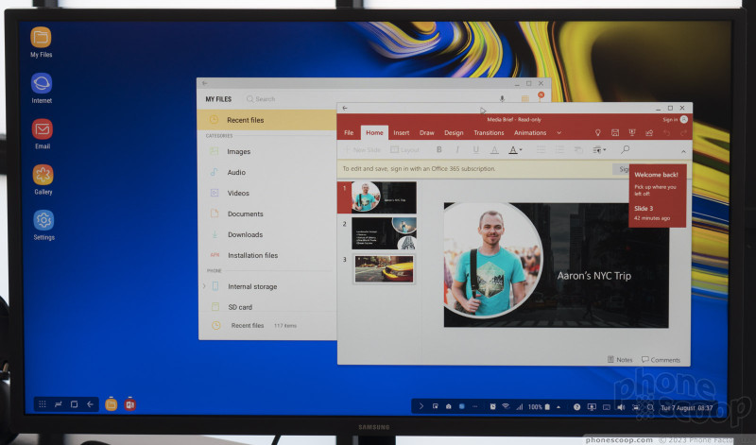Toggle Italic in PowerPoint toolbar
Screen dimensions: 756x445
(457, 149)
